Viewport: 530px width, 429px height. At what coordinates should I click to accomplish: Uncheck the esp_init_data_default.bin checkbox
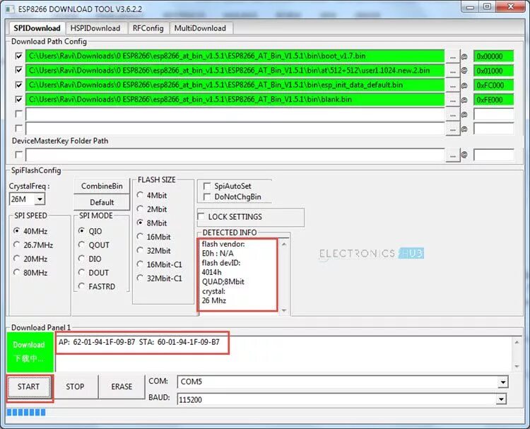pyautogui.click(x=19, y=85)
